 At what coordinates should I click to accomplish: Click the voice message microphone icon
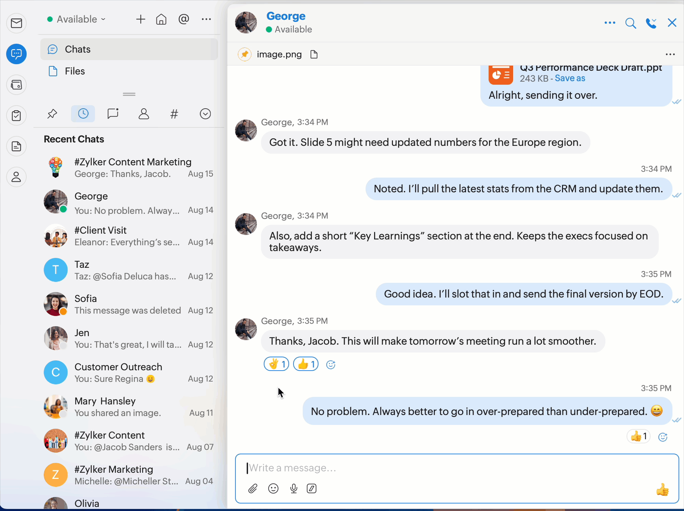coord(293,488)
